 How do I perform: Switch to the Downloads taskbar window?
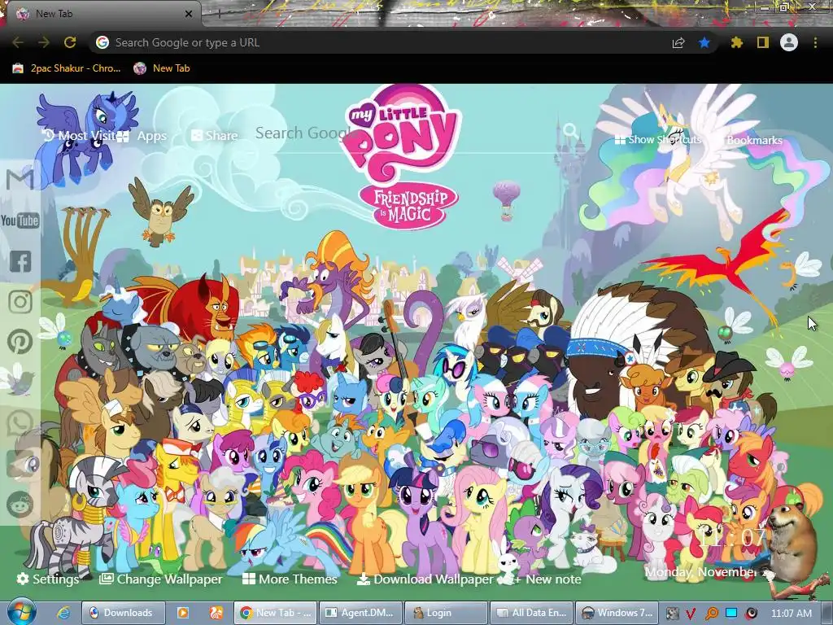click(124, 613)
